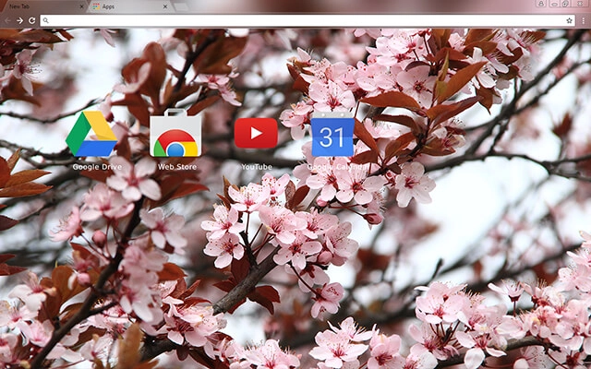
Task: Click the browser forward arrow
Action: 19,20
